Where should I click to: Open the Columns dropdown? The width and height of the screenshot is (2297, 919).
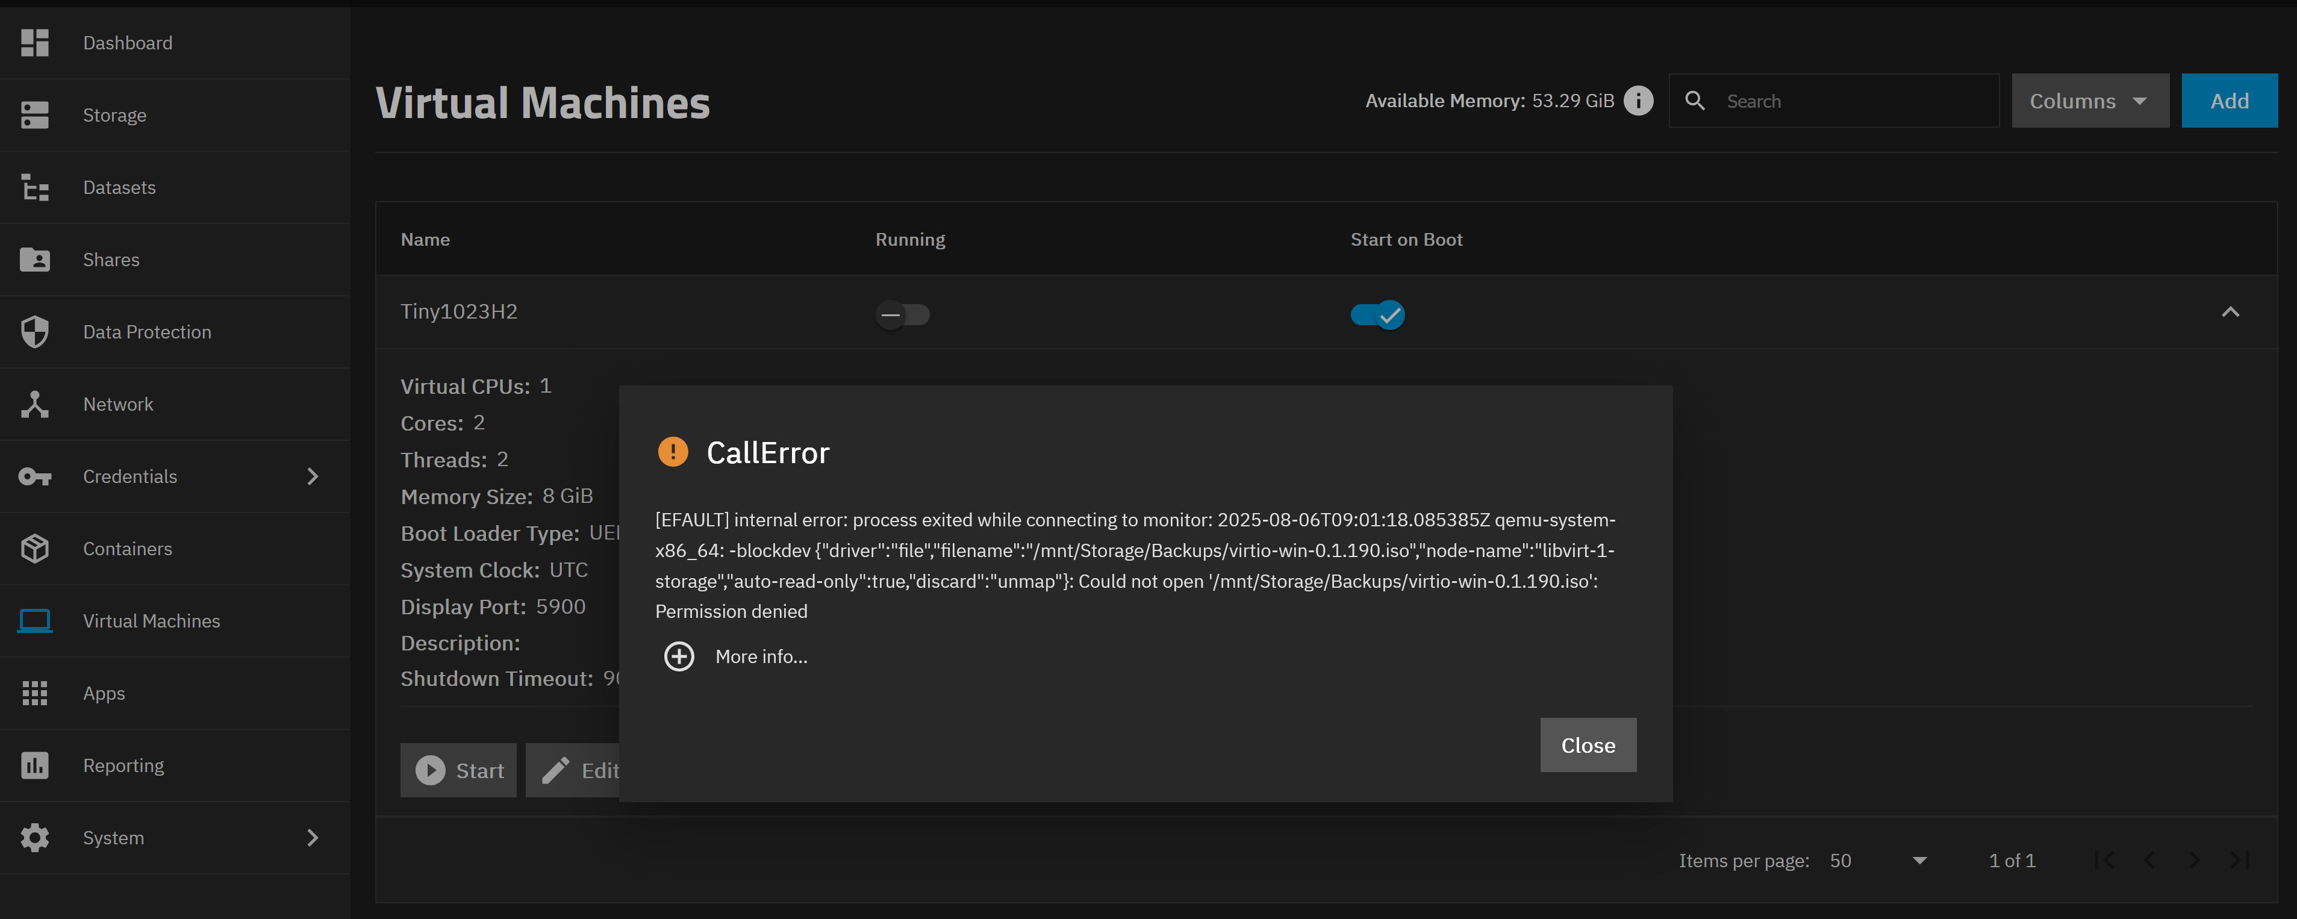pos(2089,101)
